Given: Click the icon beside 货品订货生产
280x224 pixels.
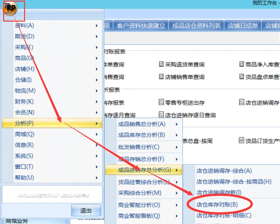Looking at the screenshot, I should coord(242,141).
